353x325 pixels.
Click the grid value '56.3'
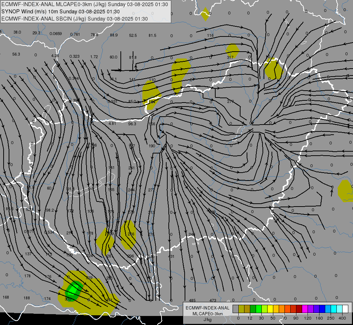pyautogui.click(x=16, y=54)
